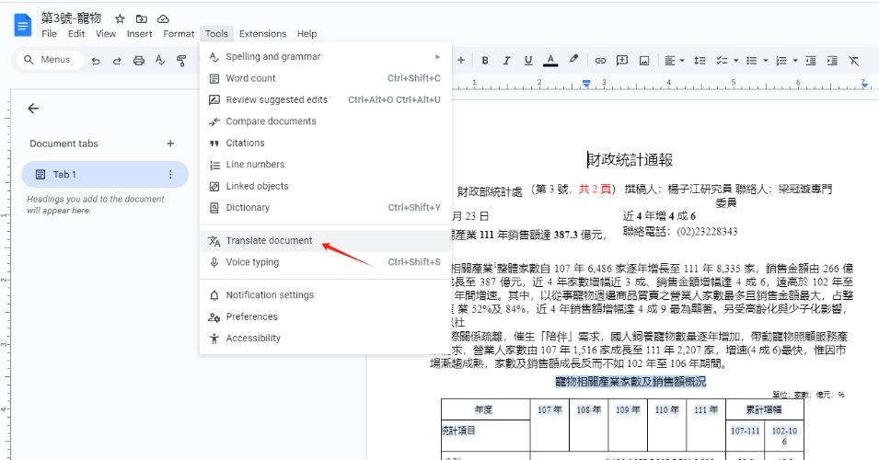The width and height of the screenshot is (879, 460).
Task: Select Word count from Tools menu
Action: tap(325, 78)
